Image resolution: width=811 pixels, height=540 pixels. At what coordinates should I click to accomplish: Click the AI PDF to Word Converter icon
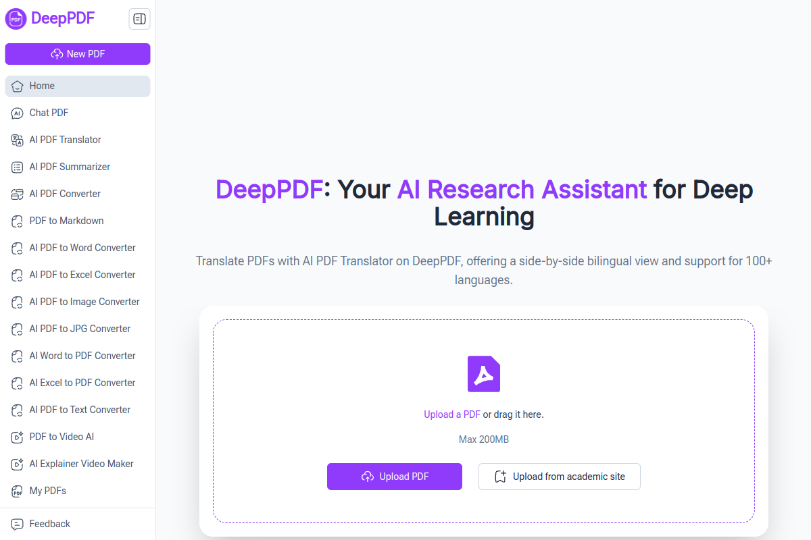pos(18,248)
